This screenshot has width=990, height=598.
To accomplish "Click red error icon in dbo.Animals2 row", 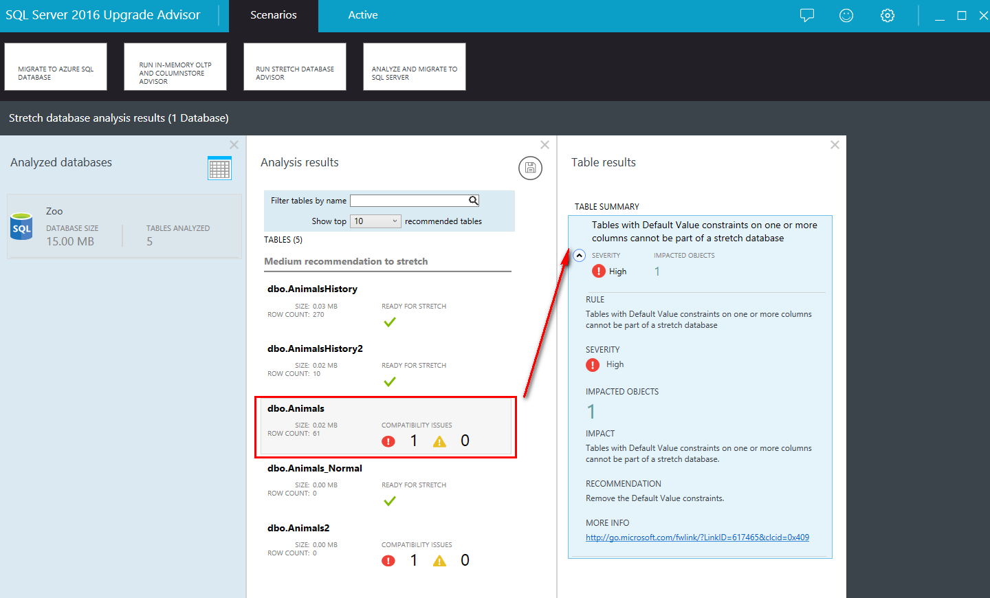I will [388, 561].
